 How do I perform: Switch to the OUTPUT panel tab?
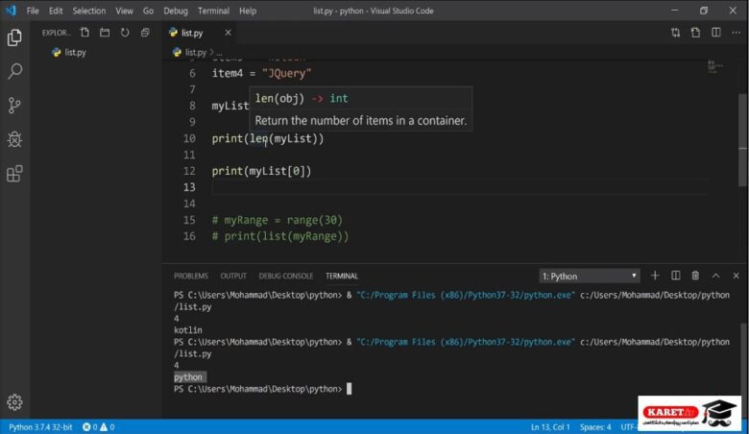click(x=233, y=276)
